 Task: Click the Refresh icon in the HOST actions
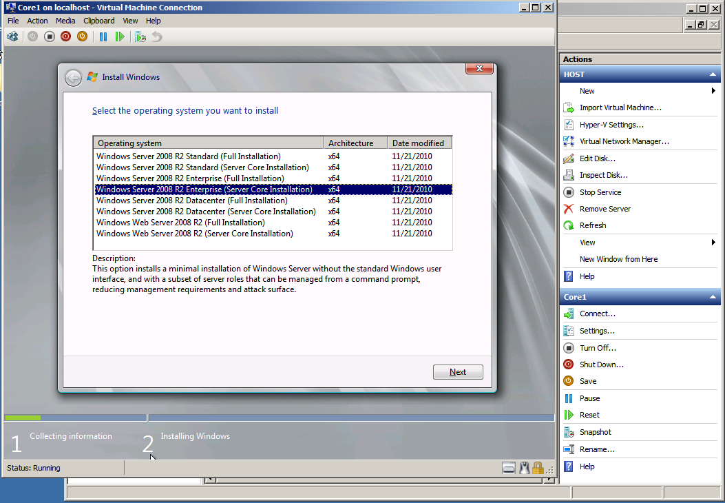point(569,226)
